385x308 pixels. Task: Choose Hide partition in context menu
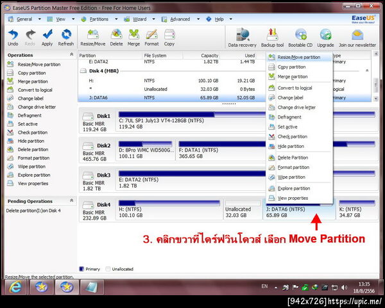coord(299,146)
